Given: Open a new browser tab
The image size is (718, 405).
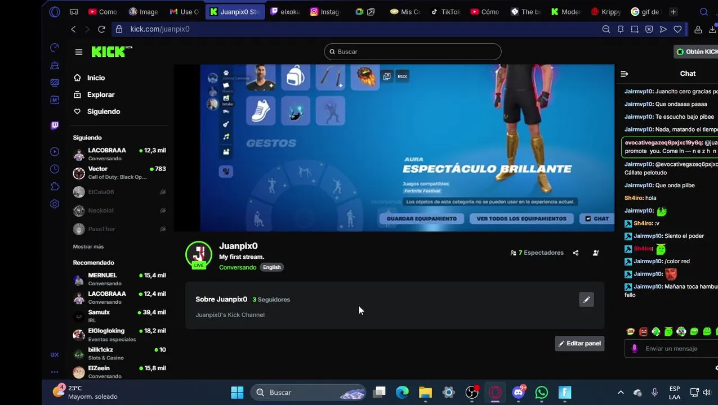Looking at the screenshot, I should [x=673, y=12].
